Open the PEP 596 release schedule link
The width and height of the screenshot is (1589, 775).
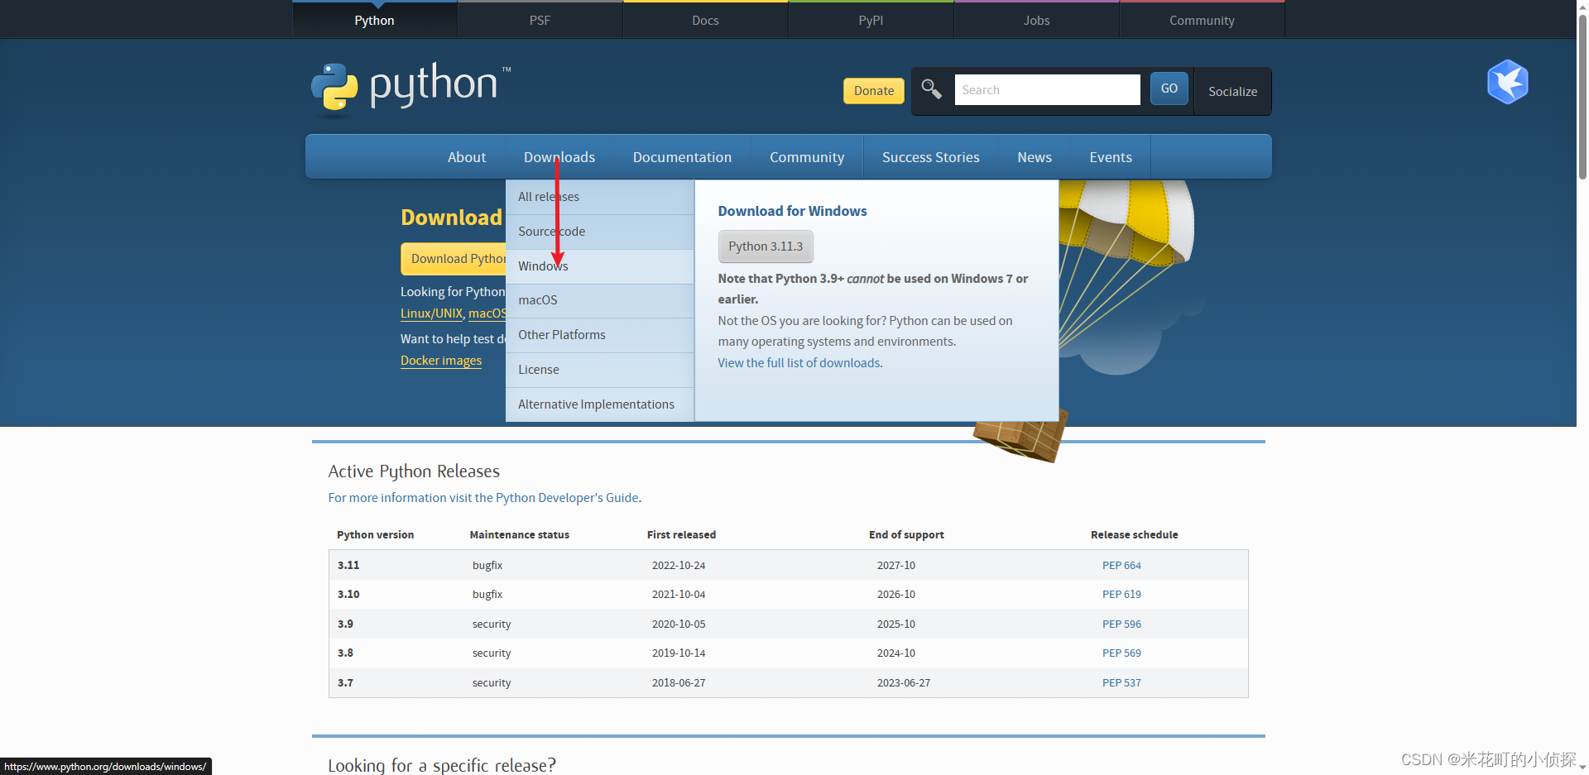1121,624
